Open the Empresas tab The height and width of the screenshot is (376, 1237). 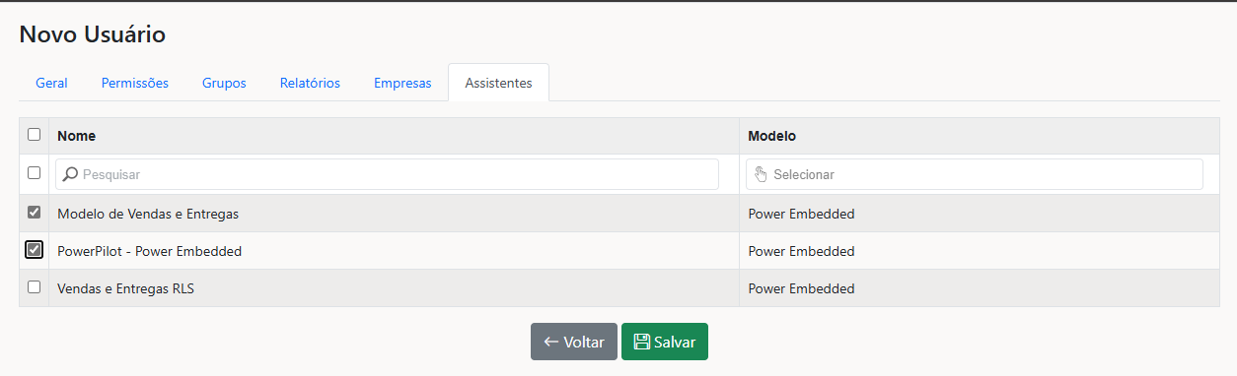point(402,83)
